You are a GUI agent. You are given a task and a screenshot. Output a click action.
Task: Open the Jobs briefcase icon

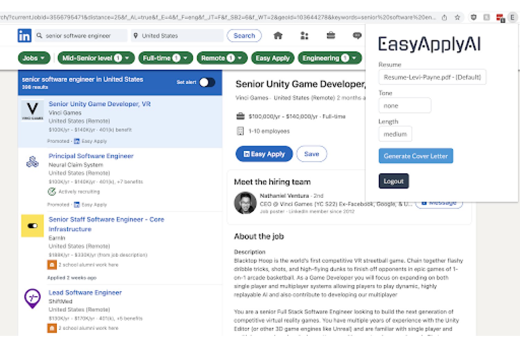click(331, 35)
